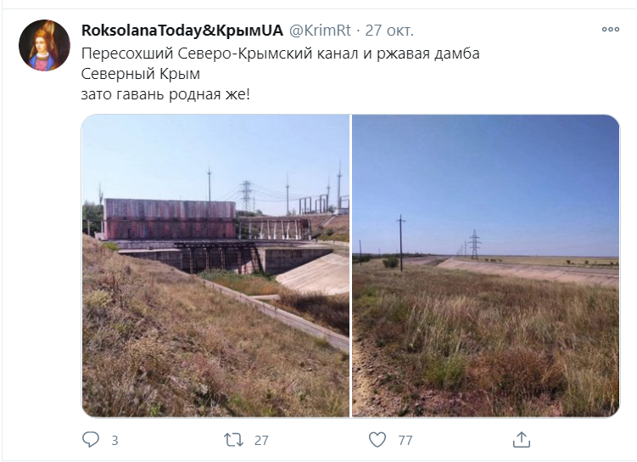The width and height of the screenshot is (637, 462).
Task: View the rusty dam photo on the left
Action: coord(215,266)
